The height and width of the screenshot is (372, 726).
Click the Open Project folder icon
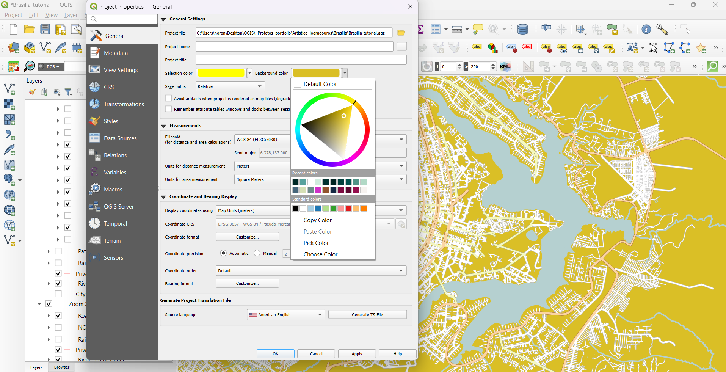(x=29, y=29)
